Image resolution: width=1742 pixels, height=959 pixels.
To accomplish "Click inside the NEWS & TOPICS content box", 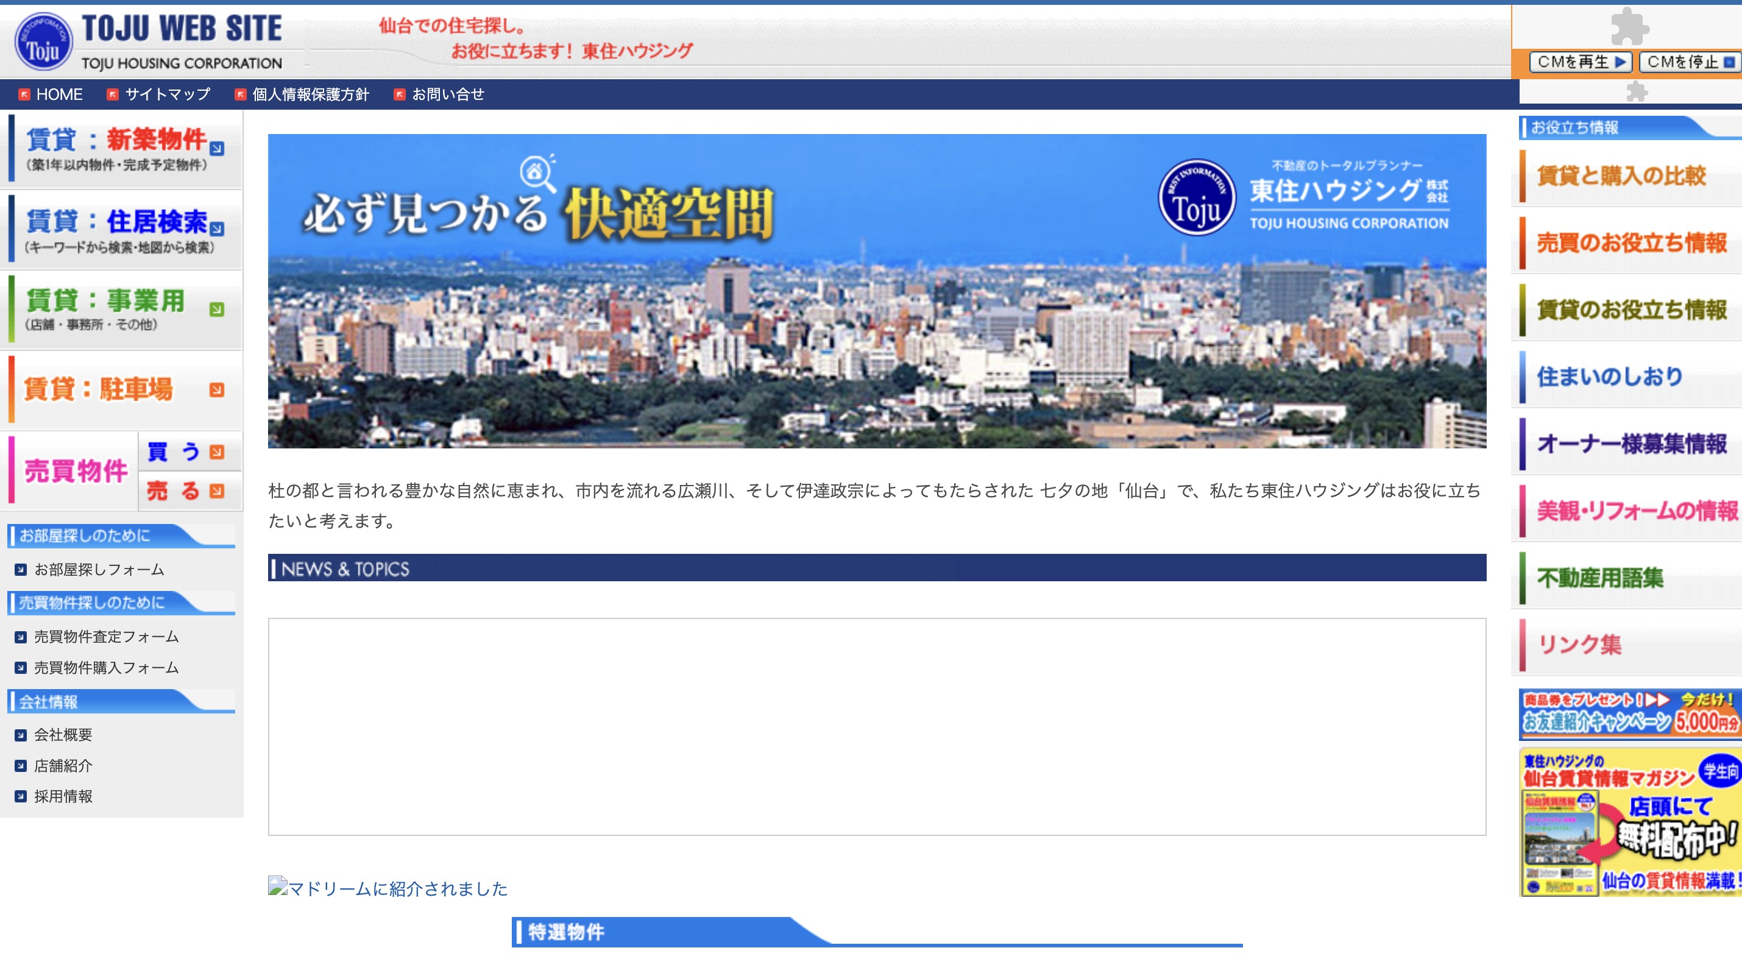I will 877,727.
